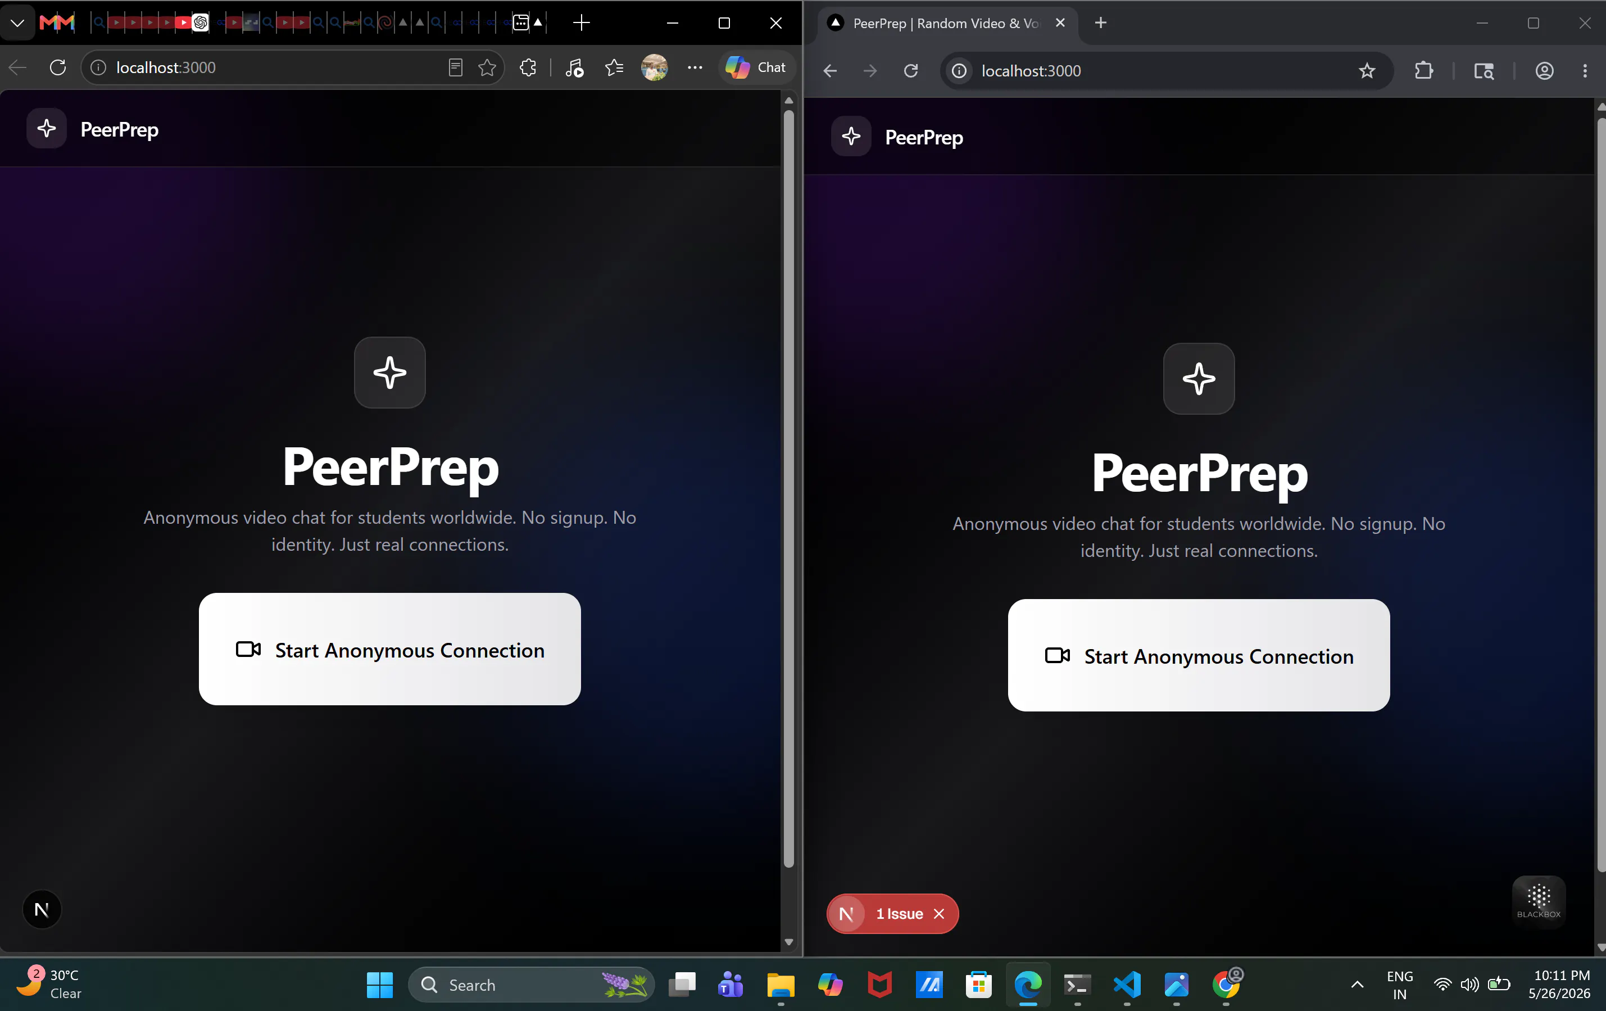Click the PeerPrep header logo in Edge
The height and width of the screenshot is (1011, 1606).
(x=47, y=129)
